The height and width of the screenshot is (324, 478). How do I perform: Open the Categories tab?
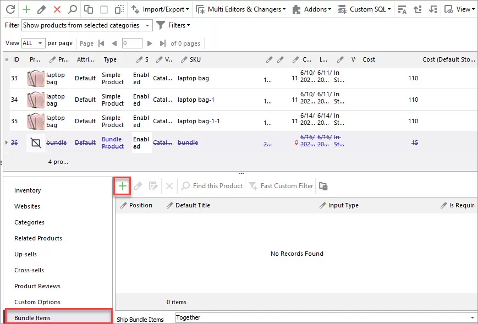click(29, 222)
